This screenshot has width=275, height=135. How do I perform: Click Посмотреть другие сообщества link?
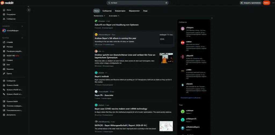[190, 98]
